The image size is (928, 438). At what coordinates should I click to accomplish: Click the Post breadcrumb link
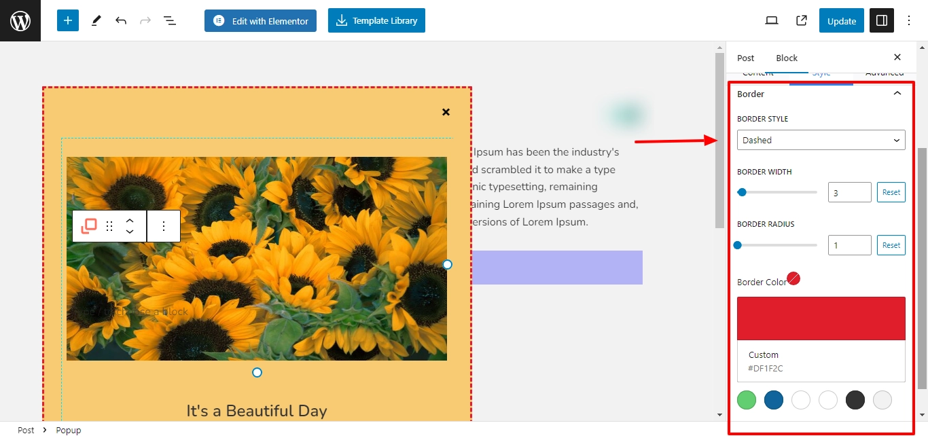[x=26, y=430]
